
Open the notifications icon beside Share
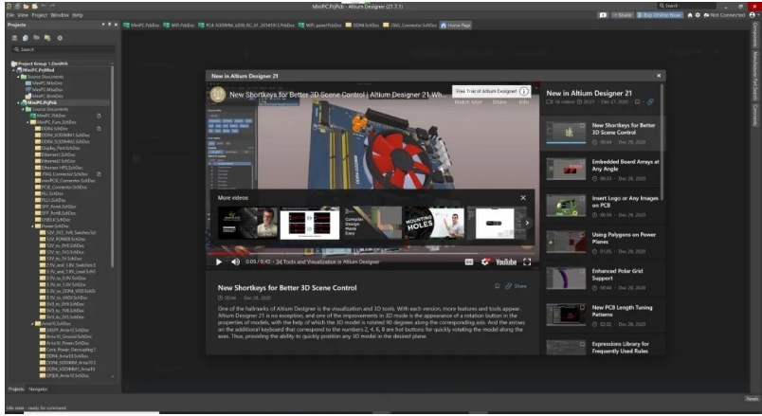pos(603,15)
